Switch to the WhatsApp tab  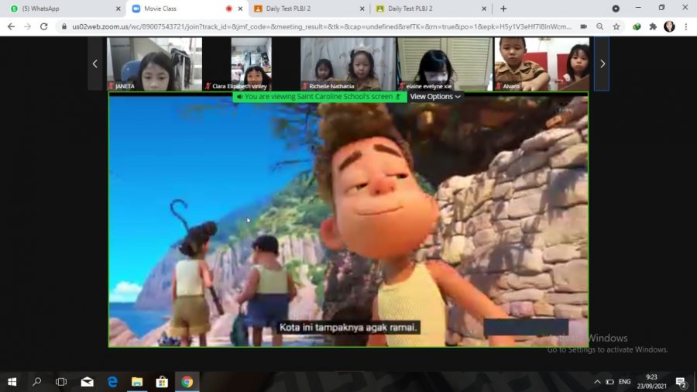[62, 9]
